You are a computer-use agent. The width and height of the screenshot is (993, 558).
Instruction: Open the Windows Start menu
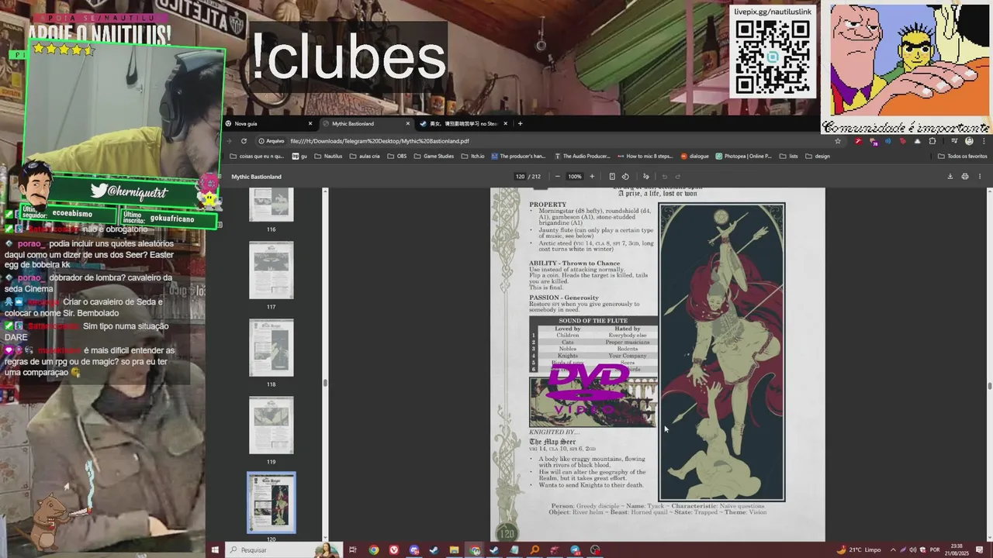point(215,550)
